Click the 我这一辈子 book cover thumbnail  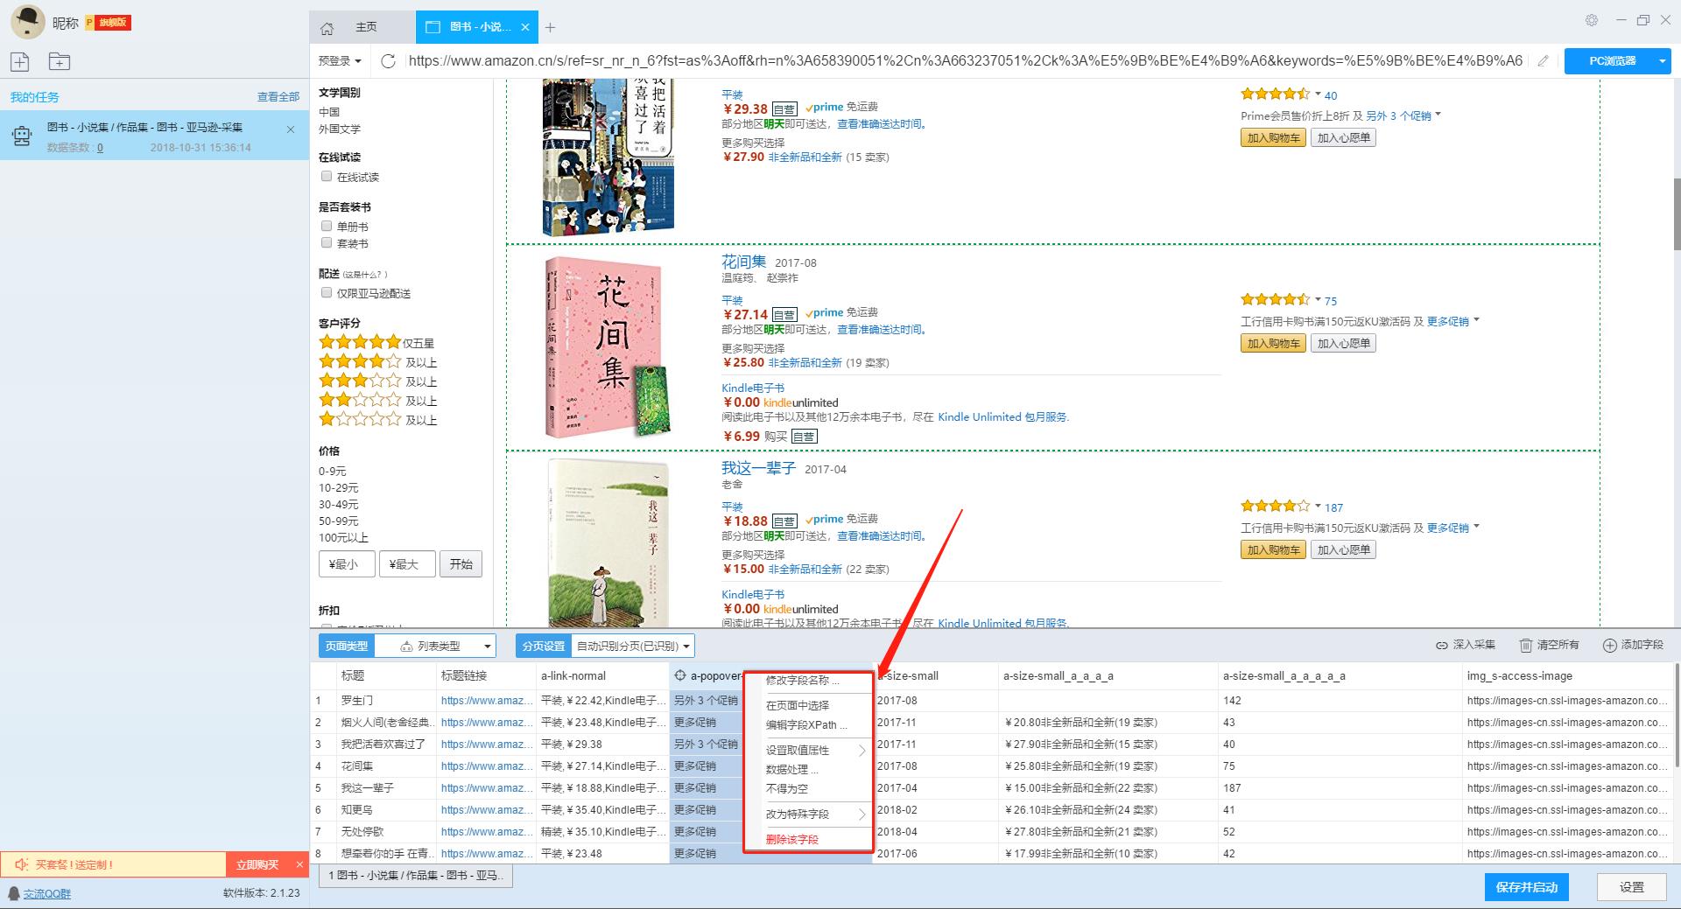tap(608, 542)
